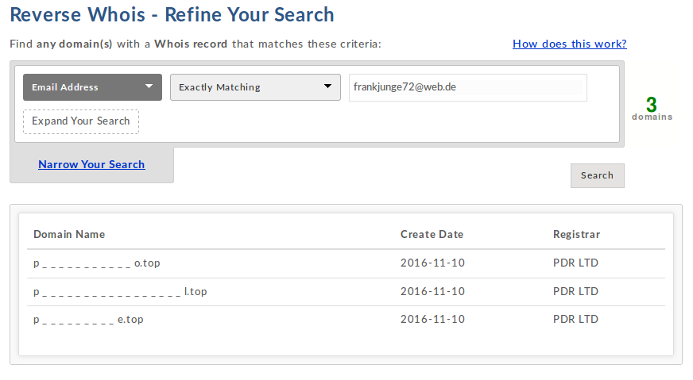Select the domain ending in o.top
The image size is (693, 380).
point(97,263)
